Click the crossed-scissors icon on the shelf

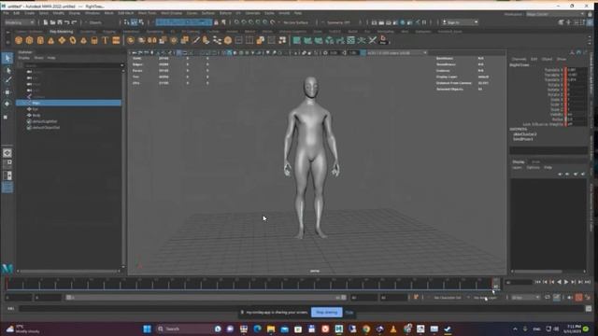click(x=373, y=40)
